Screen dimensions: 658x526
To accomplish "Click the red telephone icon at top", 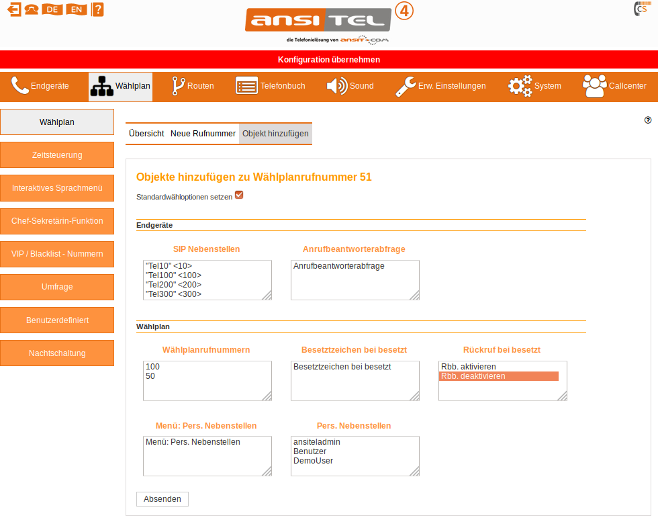I will click(x=32, y=9).
